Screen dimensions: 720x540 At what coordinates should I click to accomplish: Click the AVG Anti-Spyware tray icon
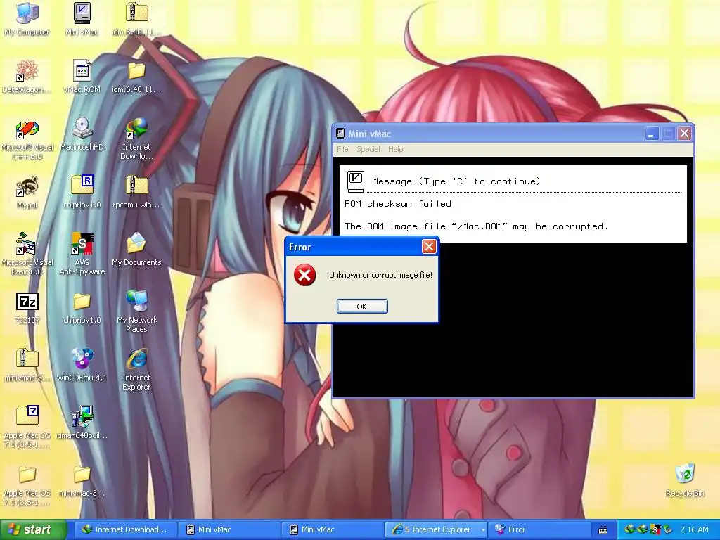(655, 529)
